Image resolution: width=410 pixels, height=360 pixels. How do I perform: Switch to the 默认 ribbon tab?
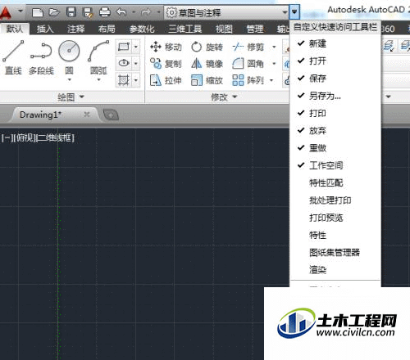15,29
